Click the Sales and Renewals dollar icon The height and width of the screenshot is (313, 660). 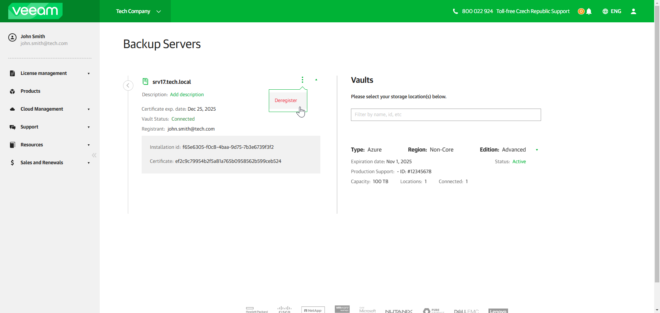point(12,163)
